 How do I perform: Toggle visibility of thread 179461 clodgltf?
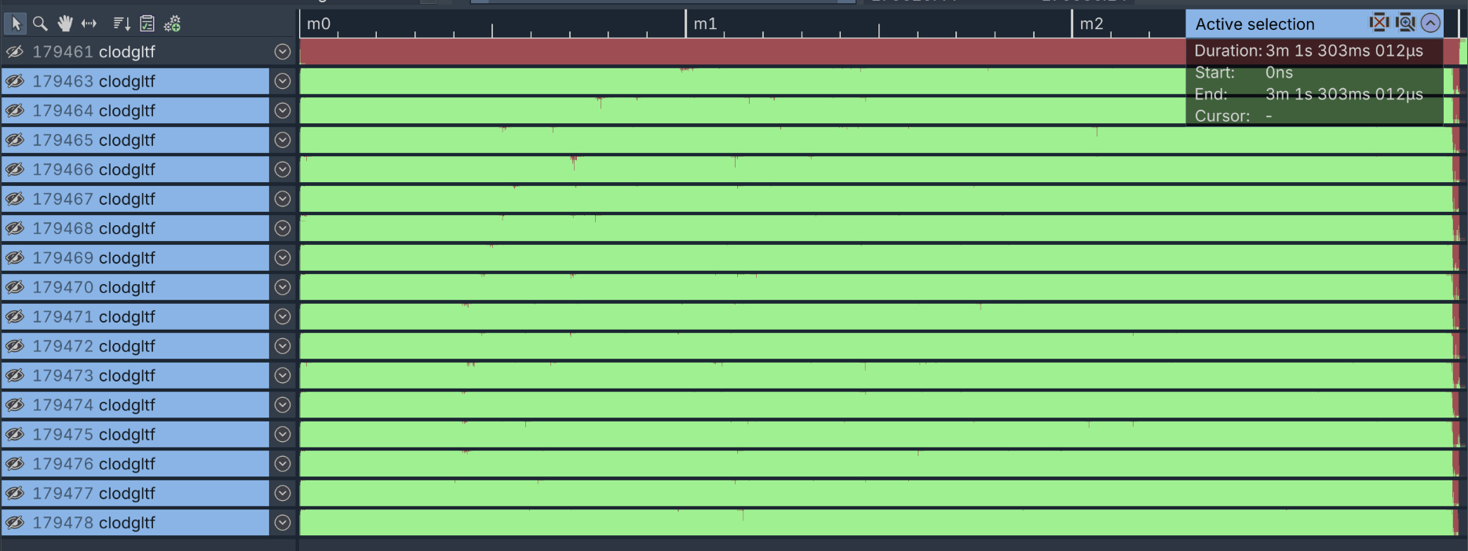coord(15,52)
